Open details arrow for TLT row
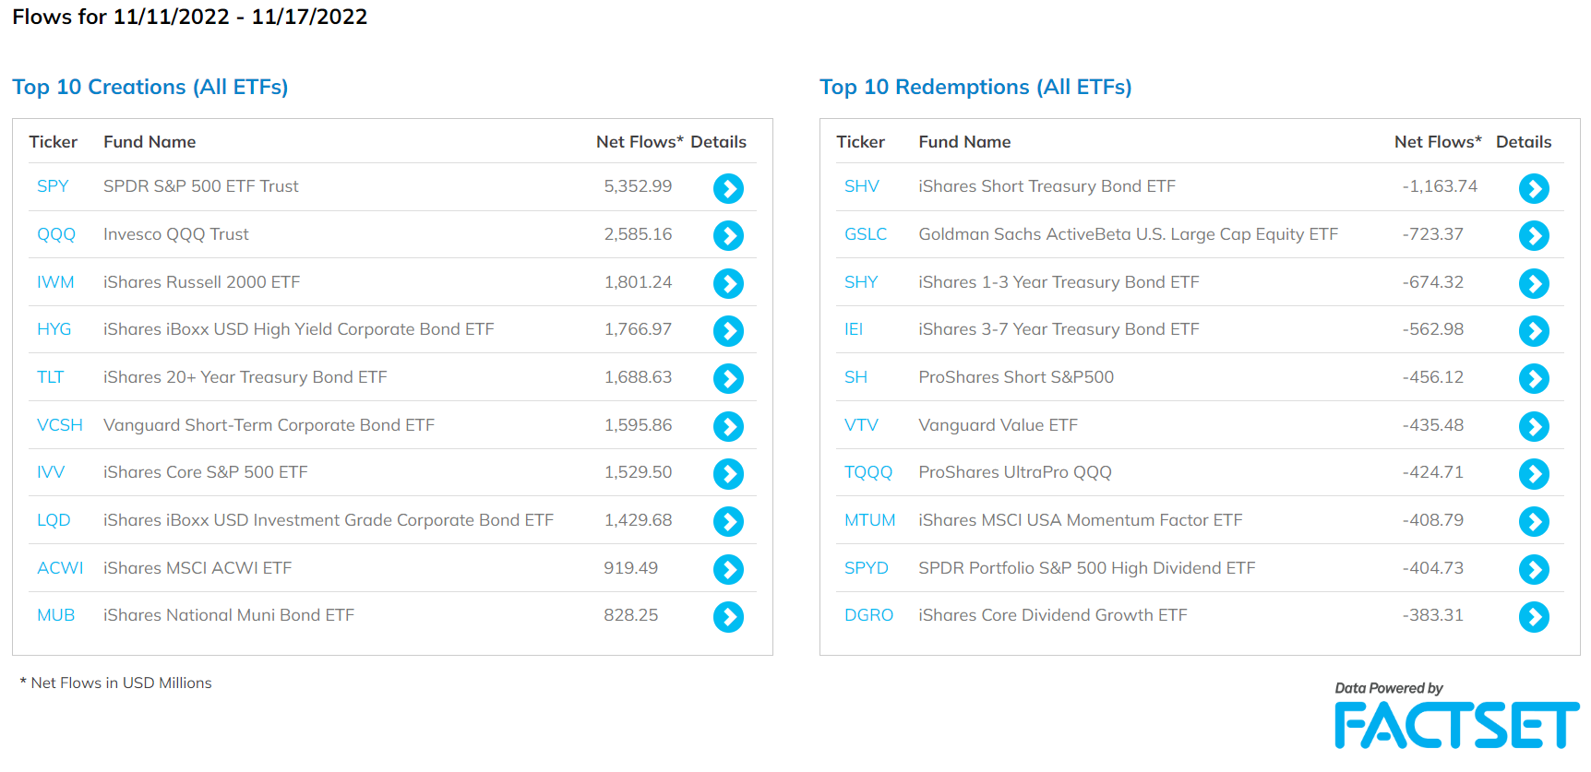Viewport: 1591px width, 772px height. point(728,378)
